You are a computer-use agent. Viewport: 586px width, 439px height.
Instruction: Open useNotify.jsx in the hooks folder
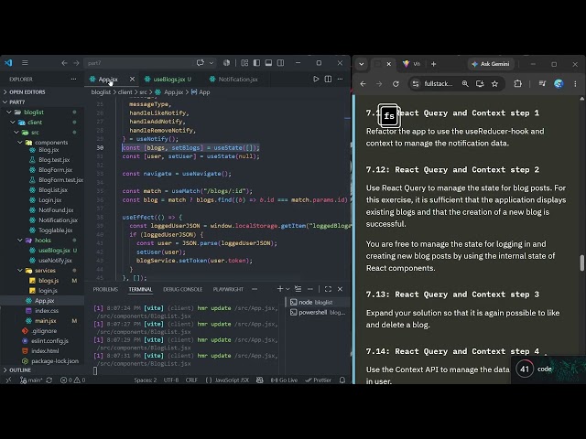[x=55, y=260]
